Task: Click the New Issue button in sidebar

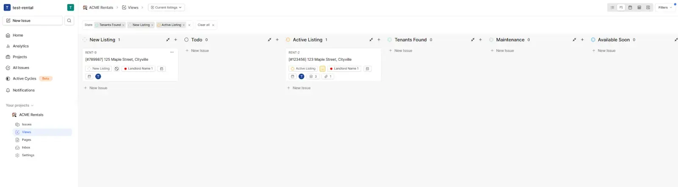Action: click(x=33, y=20)
